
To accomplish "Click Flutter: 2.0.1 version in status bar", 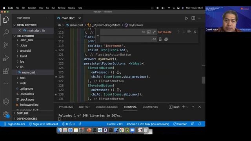I will tap(115, 124).
